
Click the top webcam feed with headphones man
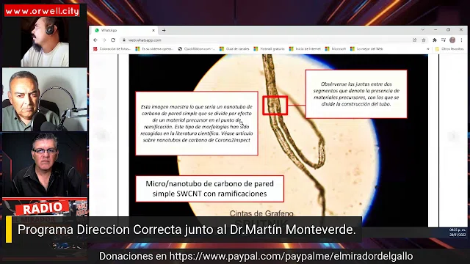[45, 41]
